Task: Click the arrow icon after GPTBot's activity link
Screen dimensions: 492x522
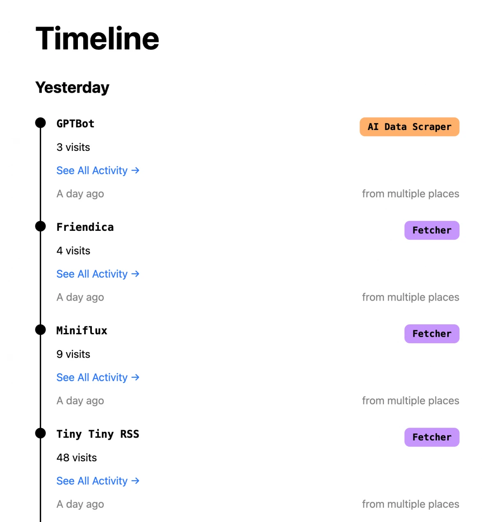Action: click(136, 170)
